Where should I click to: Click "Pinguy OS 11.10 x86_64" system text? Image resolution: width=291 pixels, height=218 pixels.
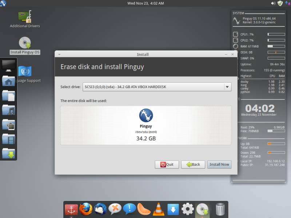click(x=259, y=18)
